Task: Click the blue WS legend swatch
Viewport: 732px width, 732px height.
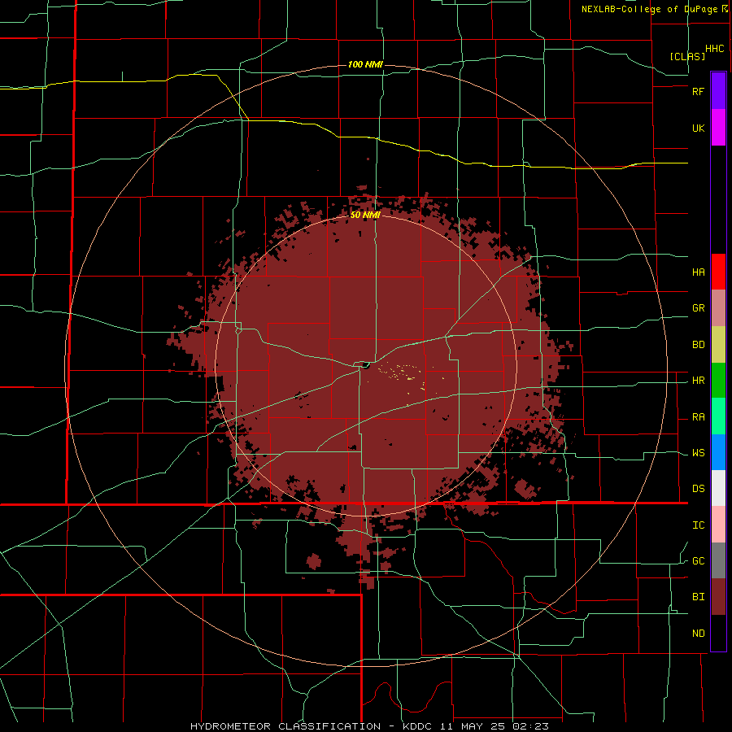Action: tap(718, 452)
